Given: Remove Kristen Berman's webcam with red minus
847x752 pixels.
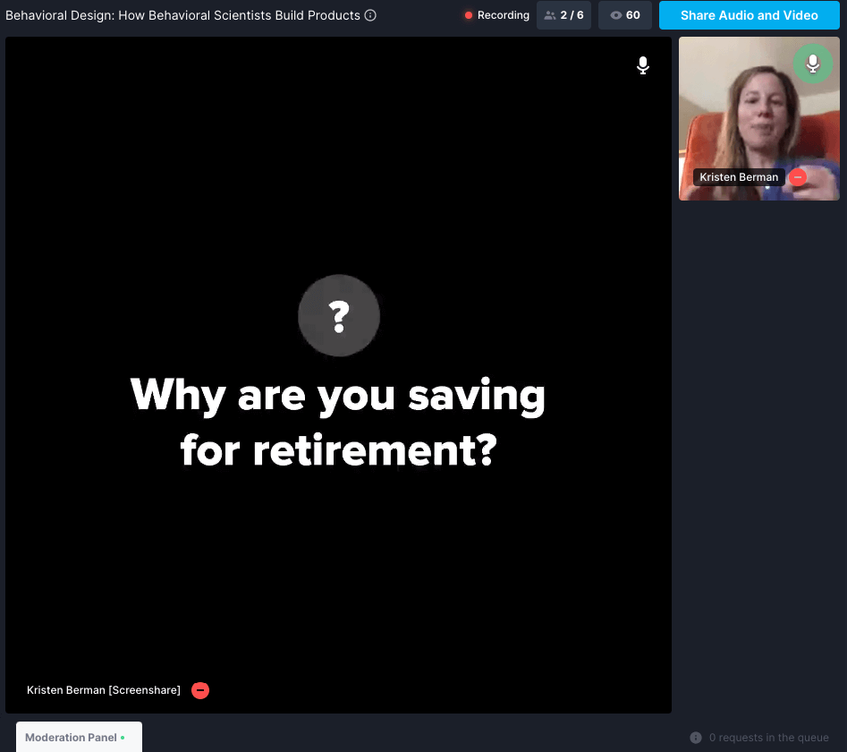Looking at the screenshot, I should coord(798,177).
